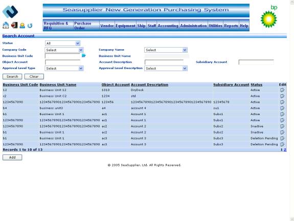Edit the DryDock account row

(x=282, y=90)
